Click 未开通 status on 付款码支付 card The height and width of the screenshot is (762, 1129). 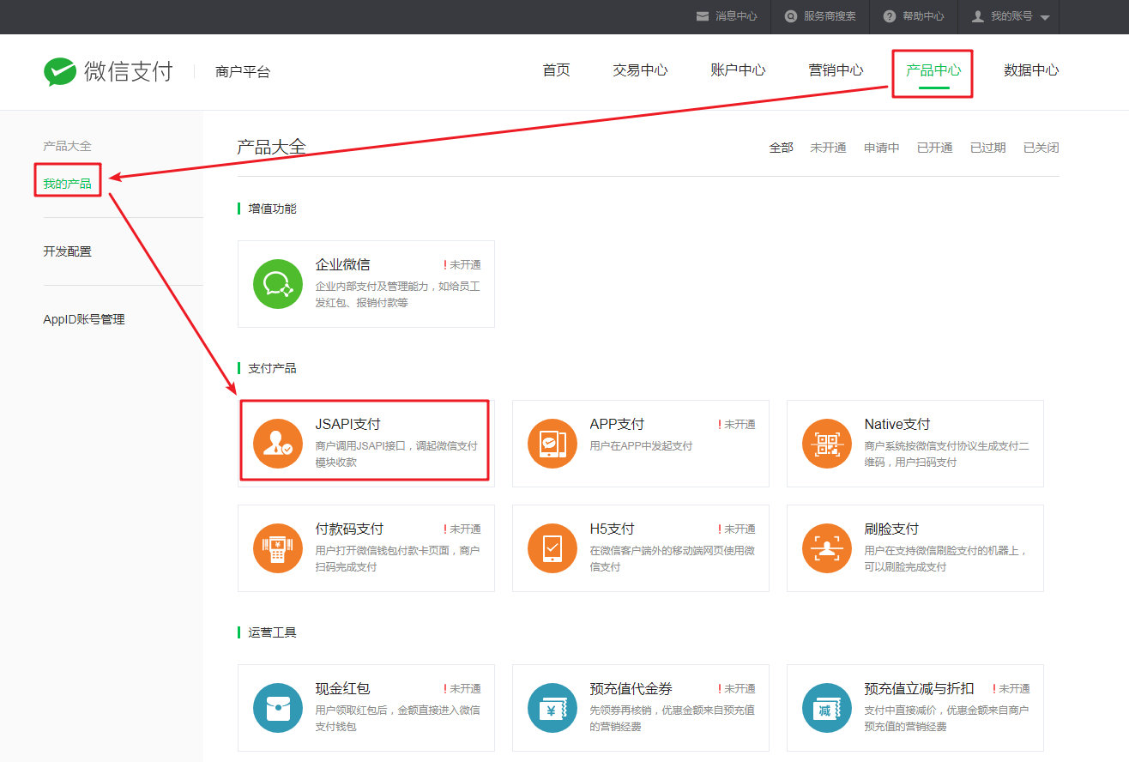point(462,529)
